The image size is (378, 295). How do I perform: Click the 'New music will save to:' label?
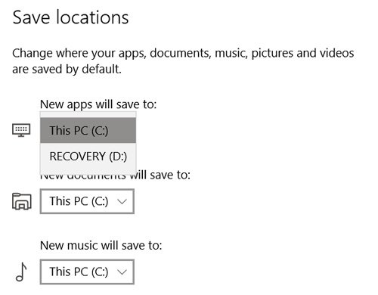(x=101, y=245)
